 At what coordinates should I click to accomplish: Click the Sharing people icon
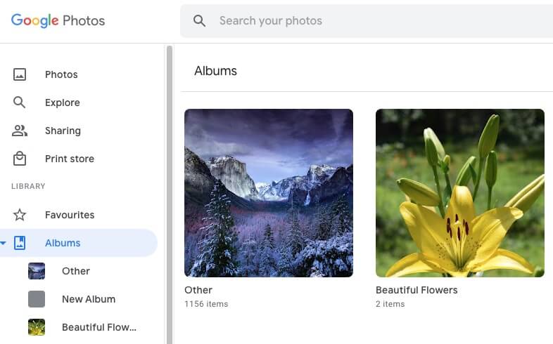pos(20,131)
